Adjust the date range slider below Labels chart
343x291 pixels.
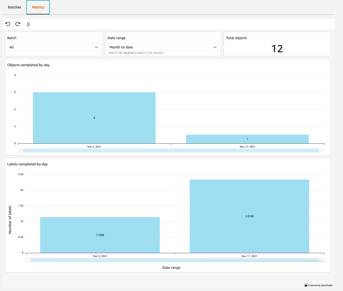point(175,260)
